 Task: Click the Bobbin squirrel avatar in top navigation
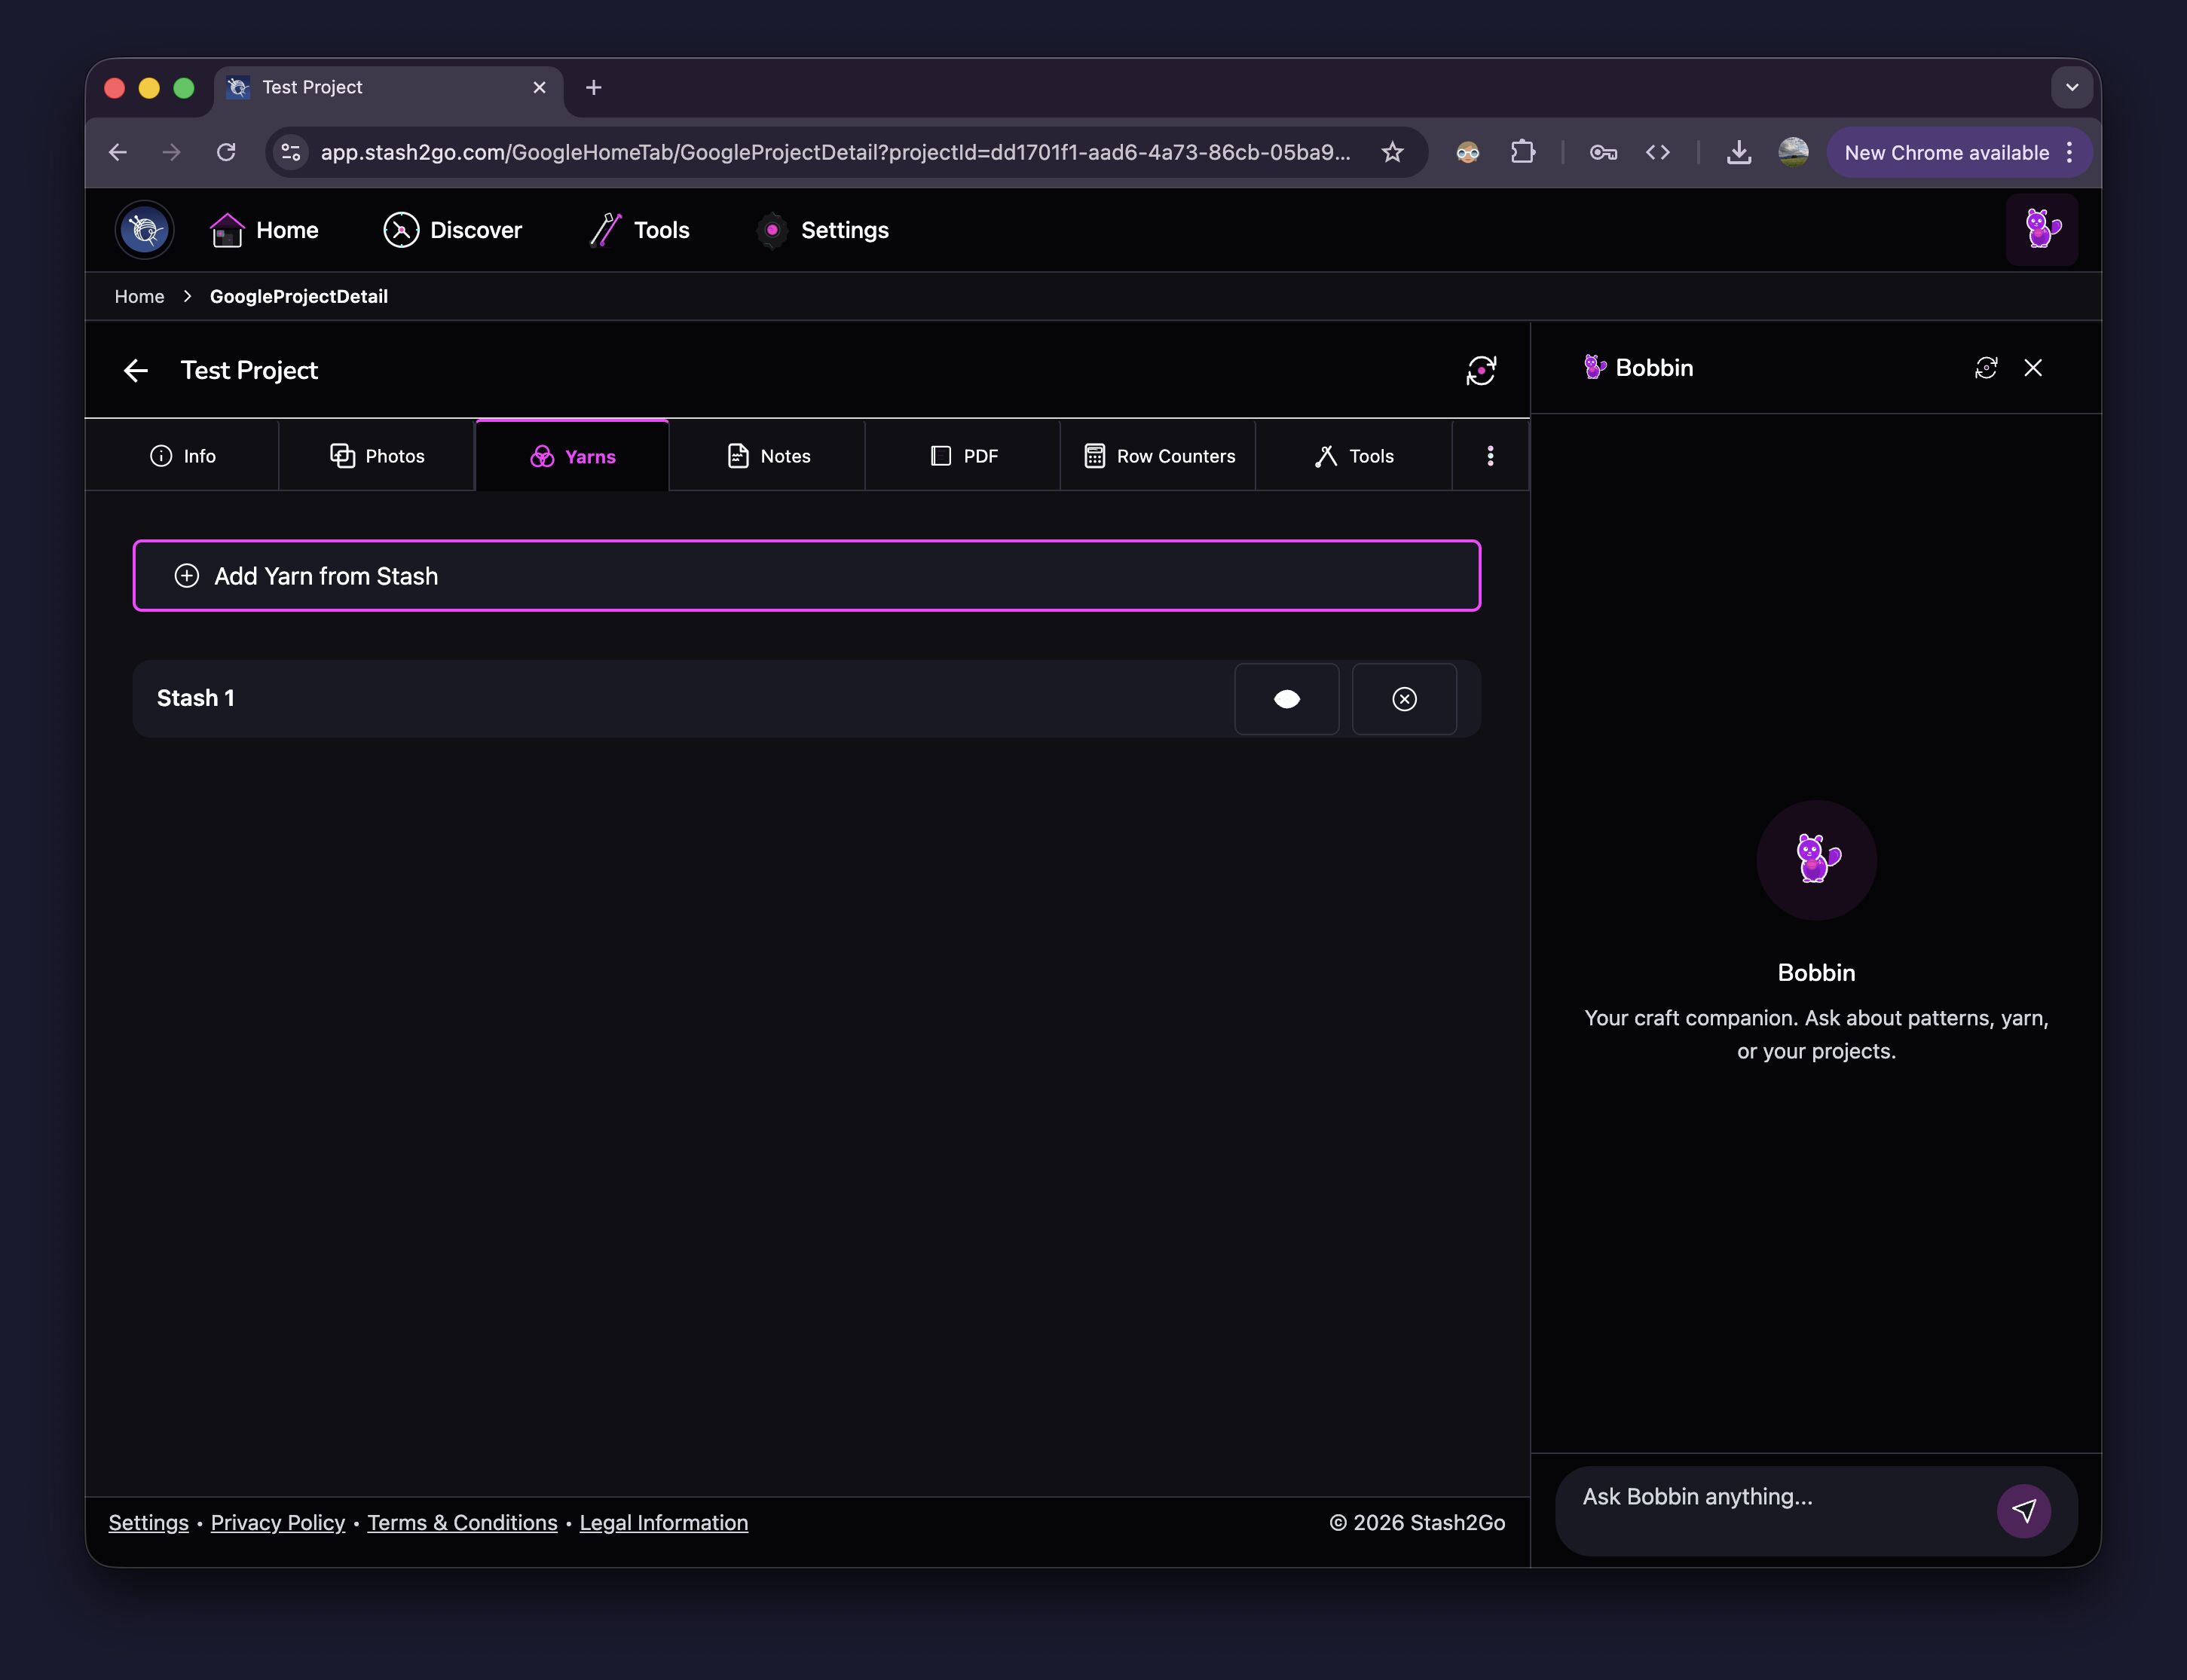(x=2041, y=230)
